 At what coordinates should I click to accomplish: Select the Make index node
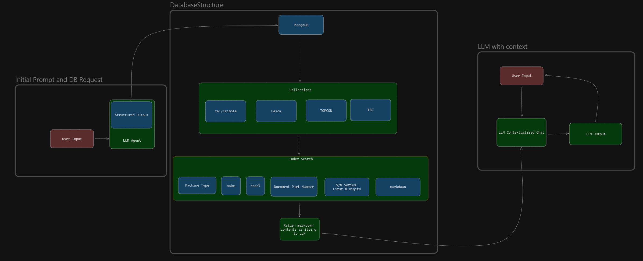231,186
